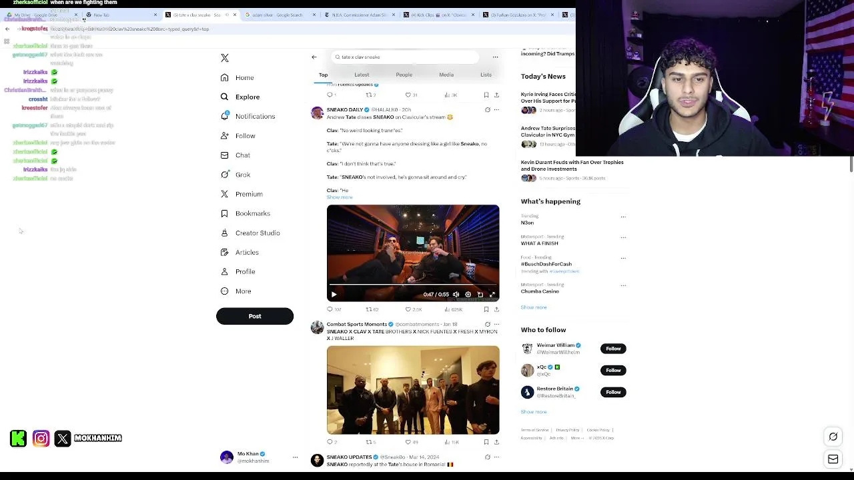Open options for the Chumba Casino trend
This screenshot has height=480, width=854.
pyautogui.click(x=623, y=285)
